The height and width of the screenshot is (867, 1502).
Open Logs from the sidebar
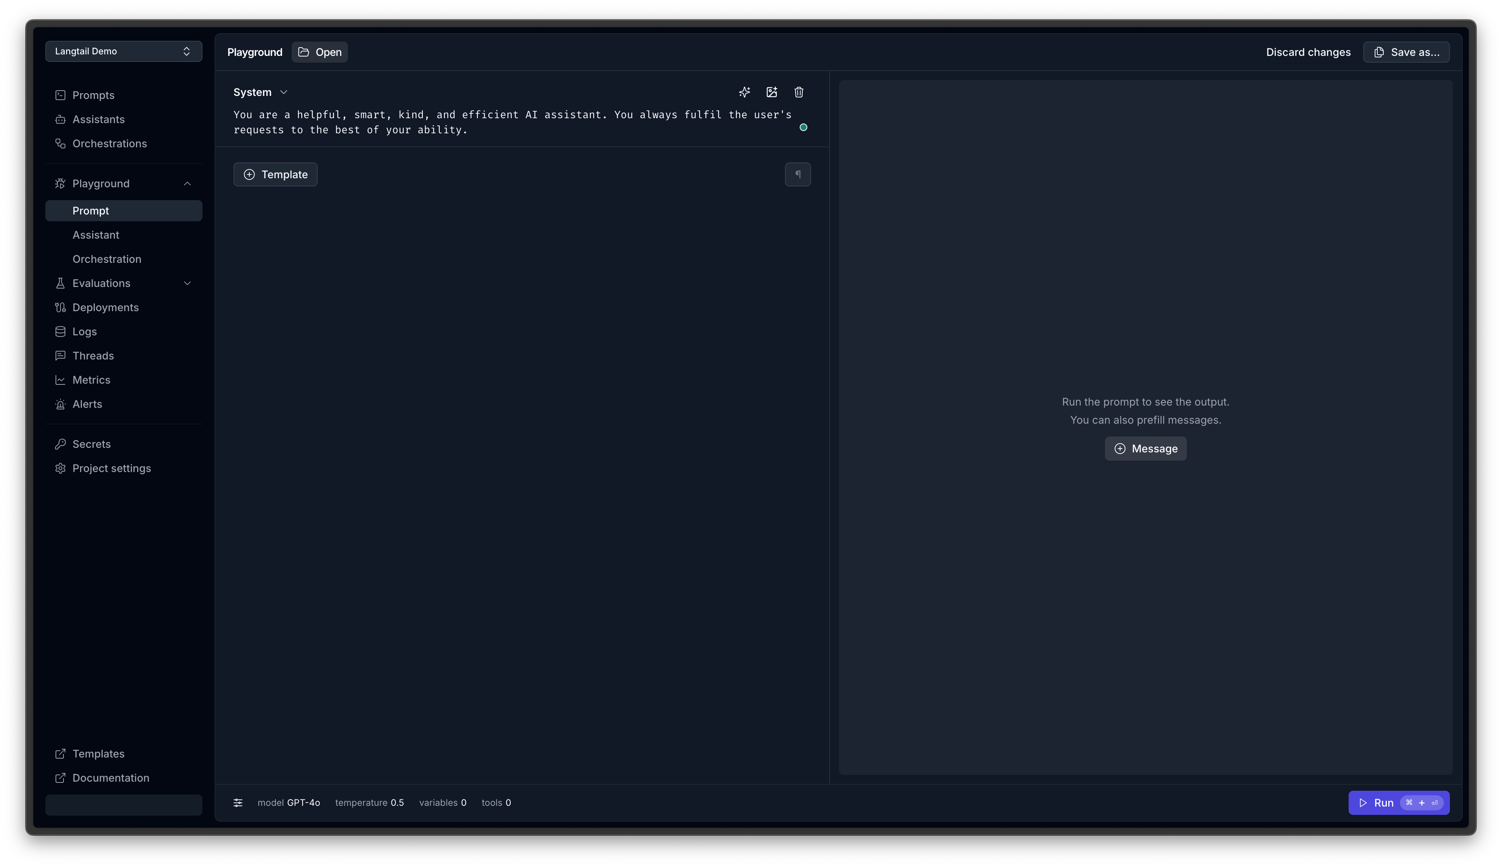(x=85, y=332)
